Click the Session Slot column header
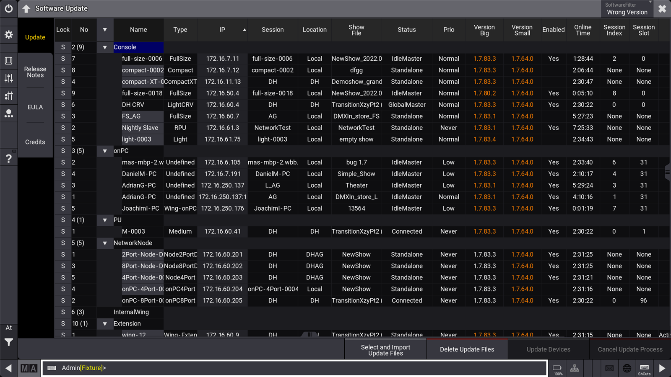This screenshot has height=377, width=671. click(x=644, y=30)
